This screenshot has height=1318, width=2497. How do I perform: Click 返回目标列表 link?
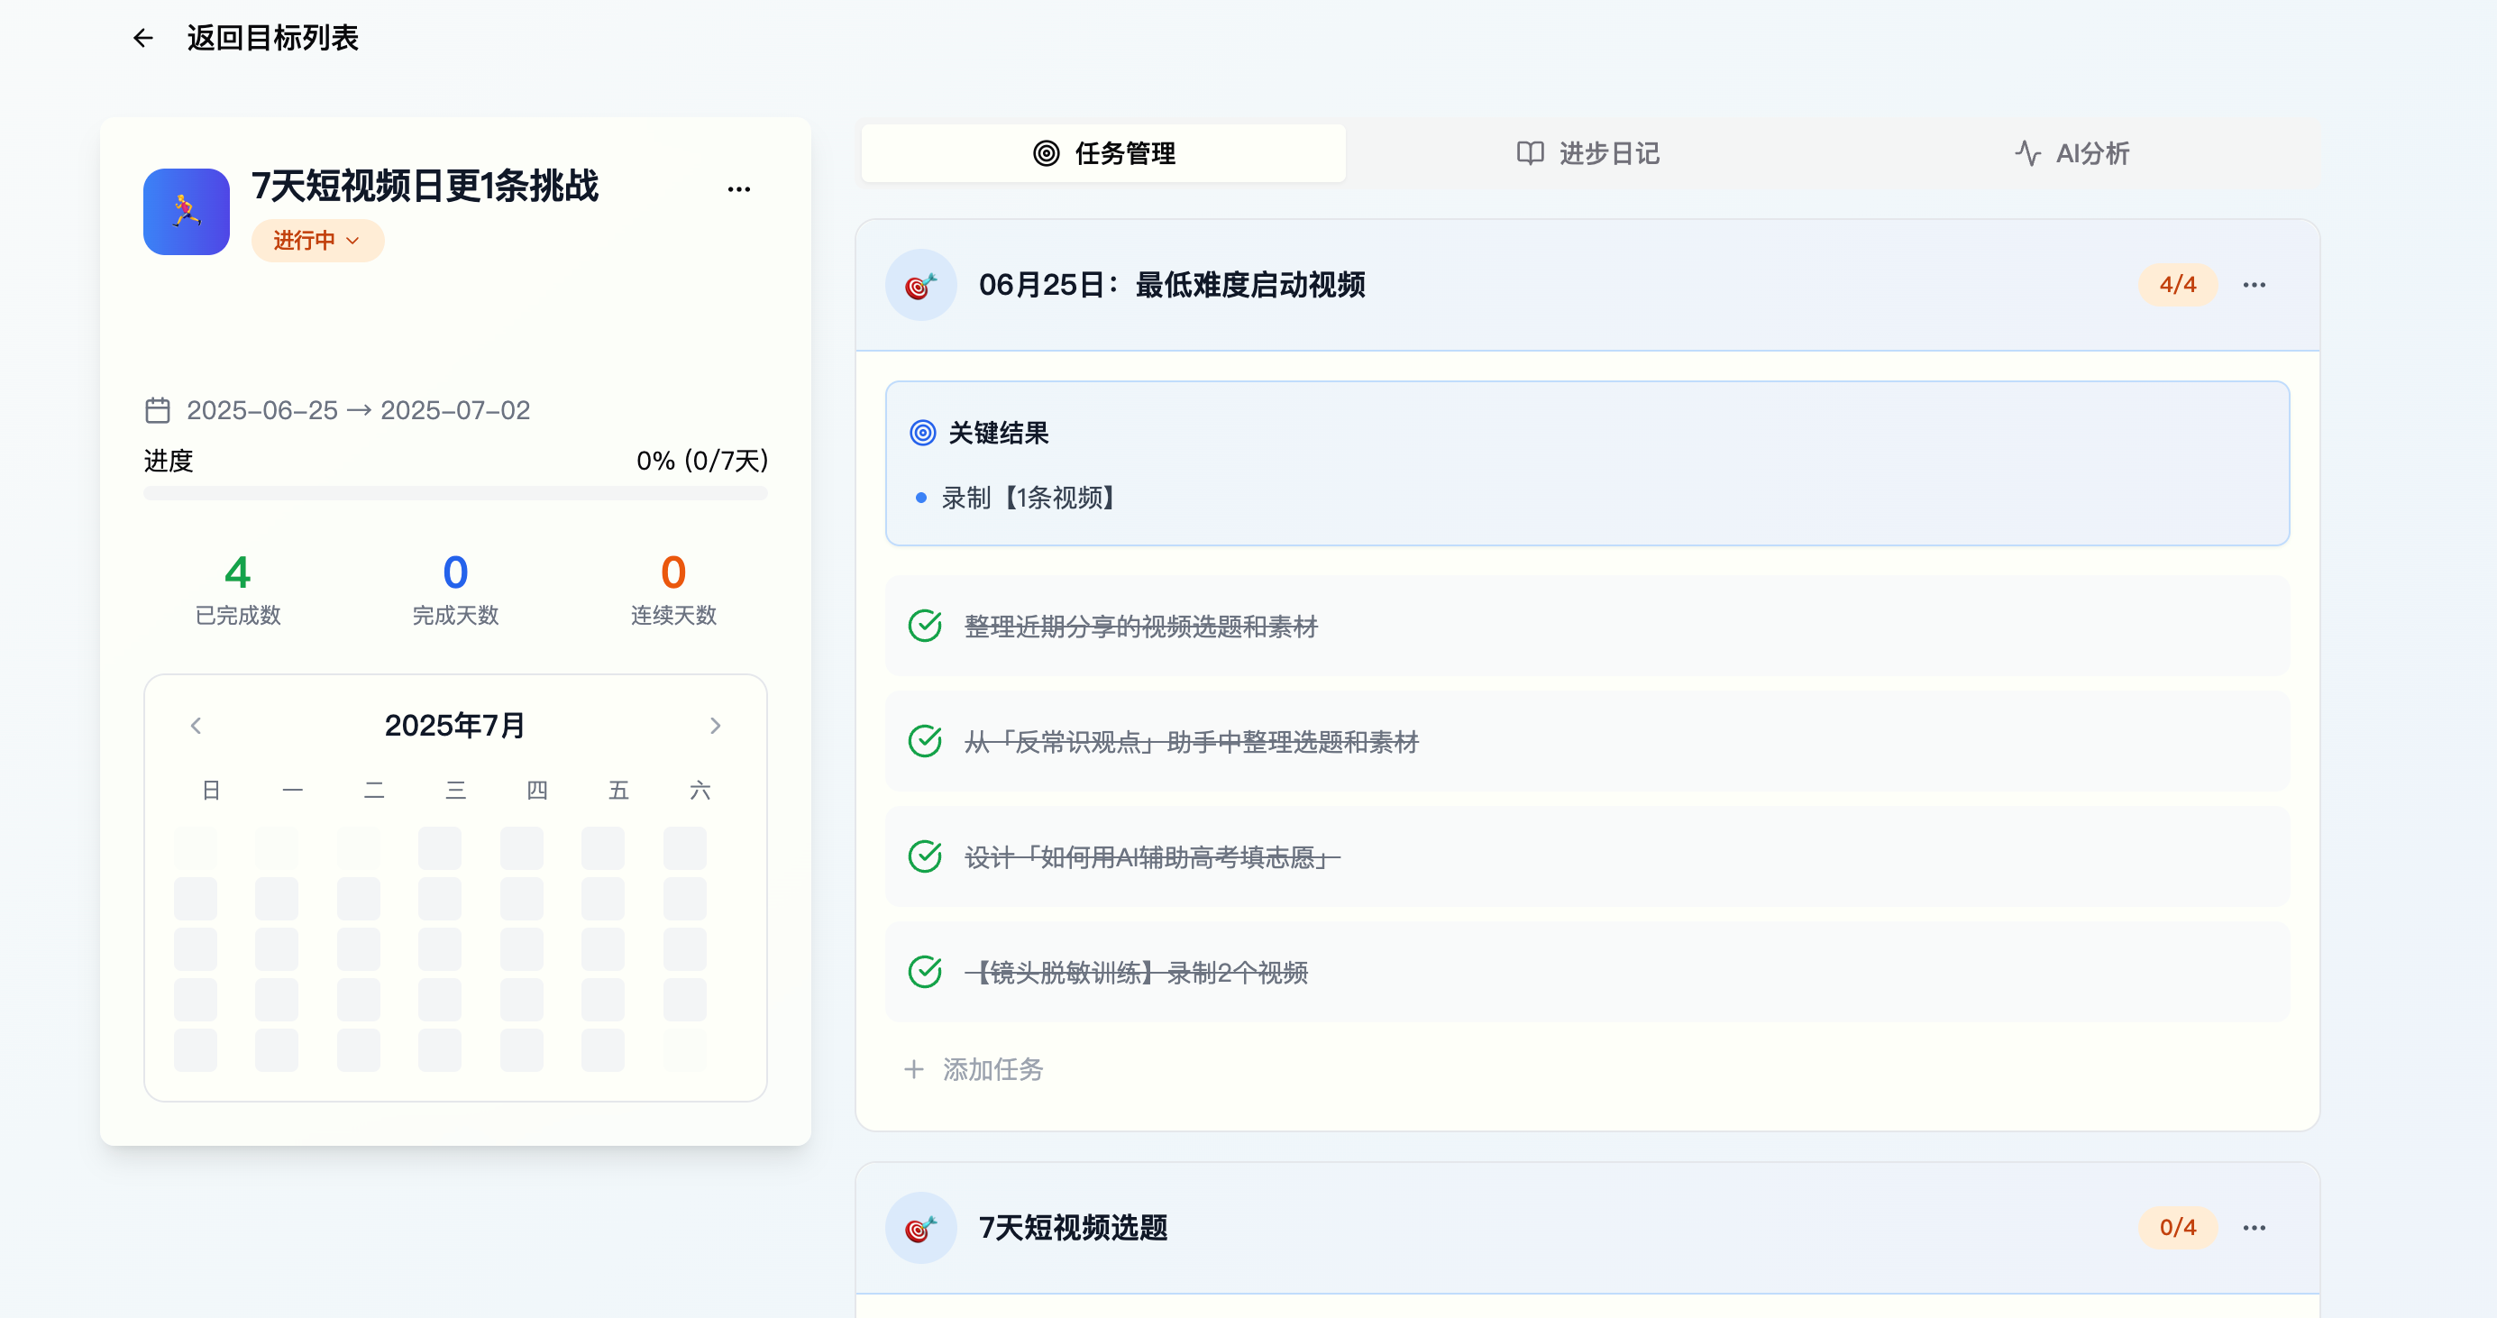(272, 38)
